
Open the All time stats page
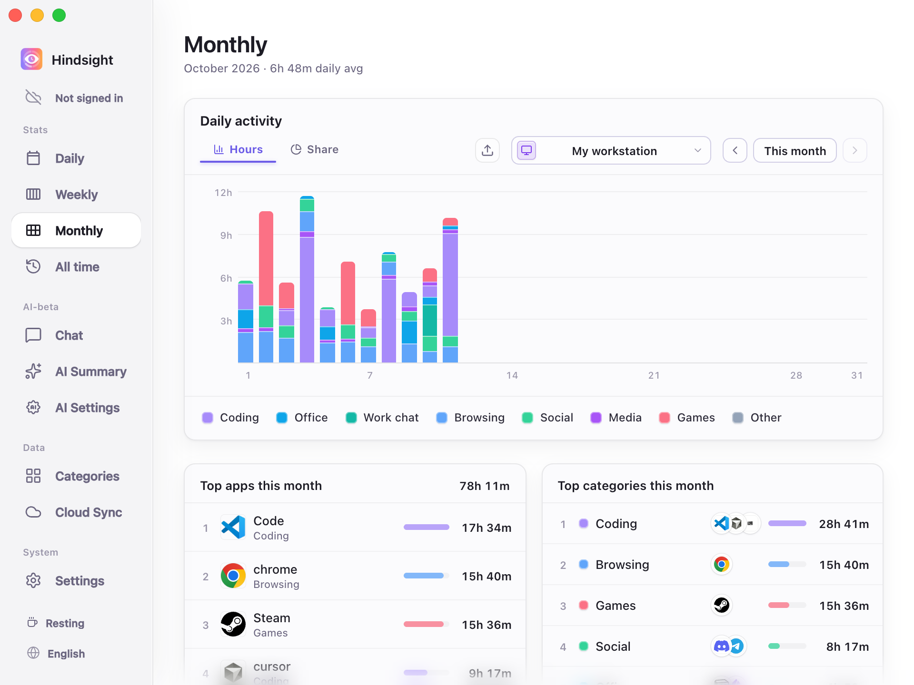click(76, 266)
